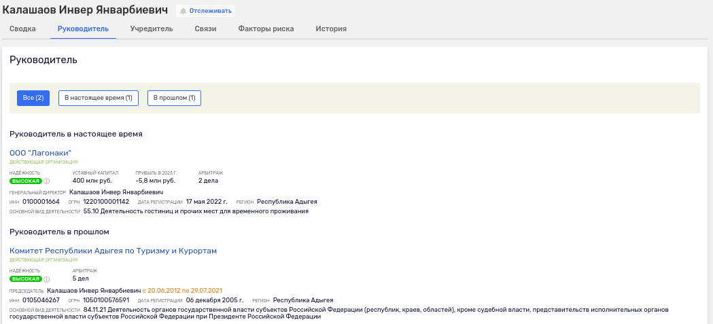The image size is (713, 324).
Task: Click the ВЫСОКАЯ badge under Комитет Республики Адыгея
Action: pos(25,279)
